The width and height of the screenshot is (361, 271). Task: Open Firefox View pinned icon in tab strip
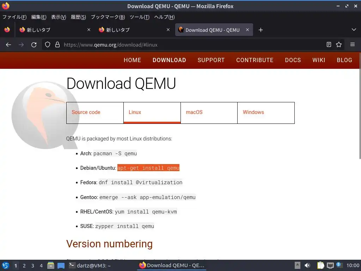pyautogui.click(x=7, y=30)
